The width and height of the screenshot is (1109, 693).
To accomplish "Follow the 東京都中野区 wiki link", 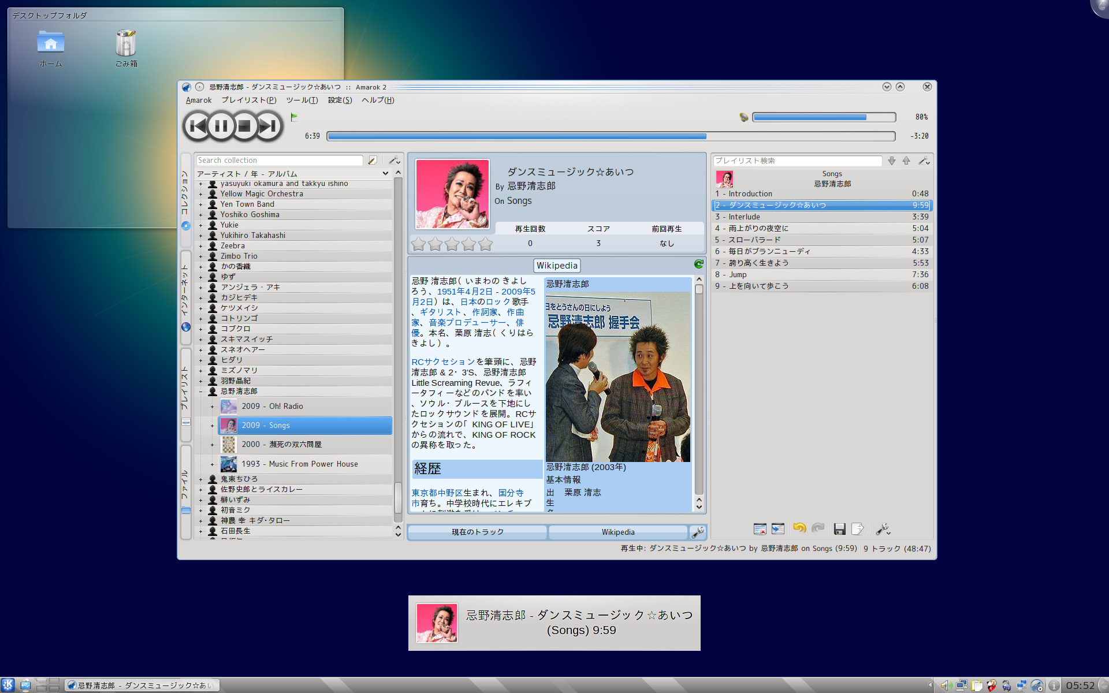I will 437,493.
